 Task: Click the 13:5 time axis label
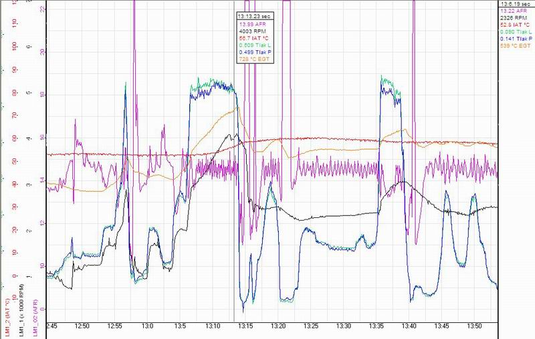point(180,326)
